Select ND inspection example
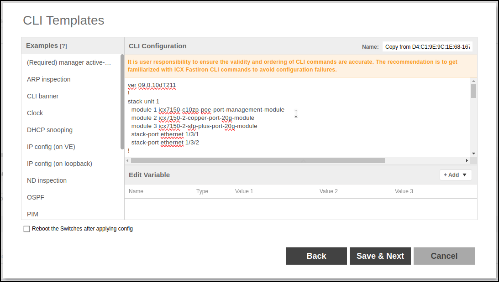The image size is (499, 282). click(x=47, y=180)
